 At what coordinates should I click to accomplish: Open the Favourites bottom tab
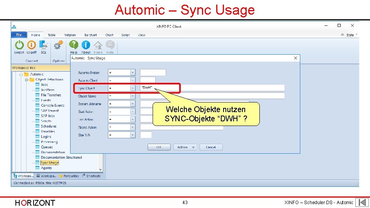click(x=69, y=176)
